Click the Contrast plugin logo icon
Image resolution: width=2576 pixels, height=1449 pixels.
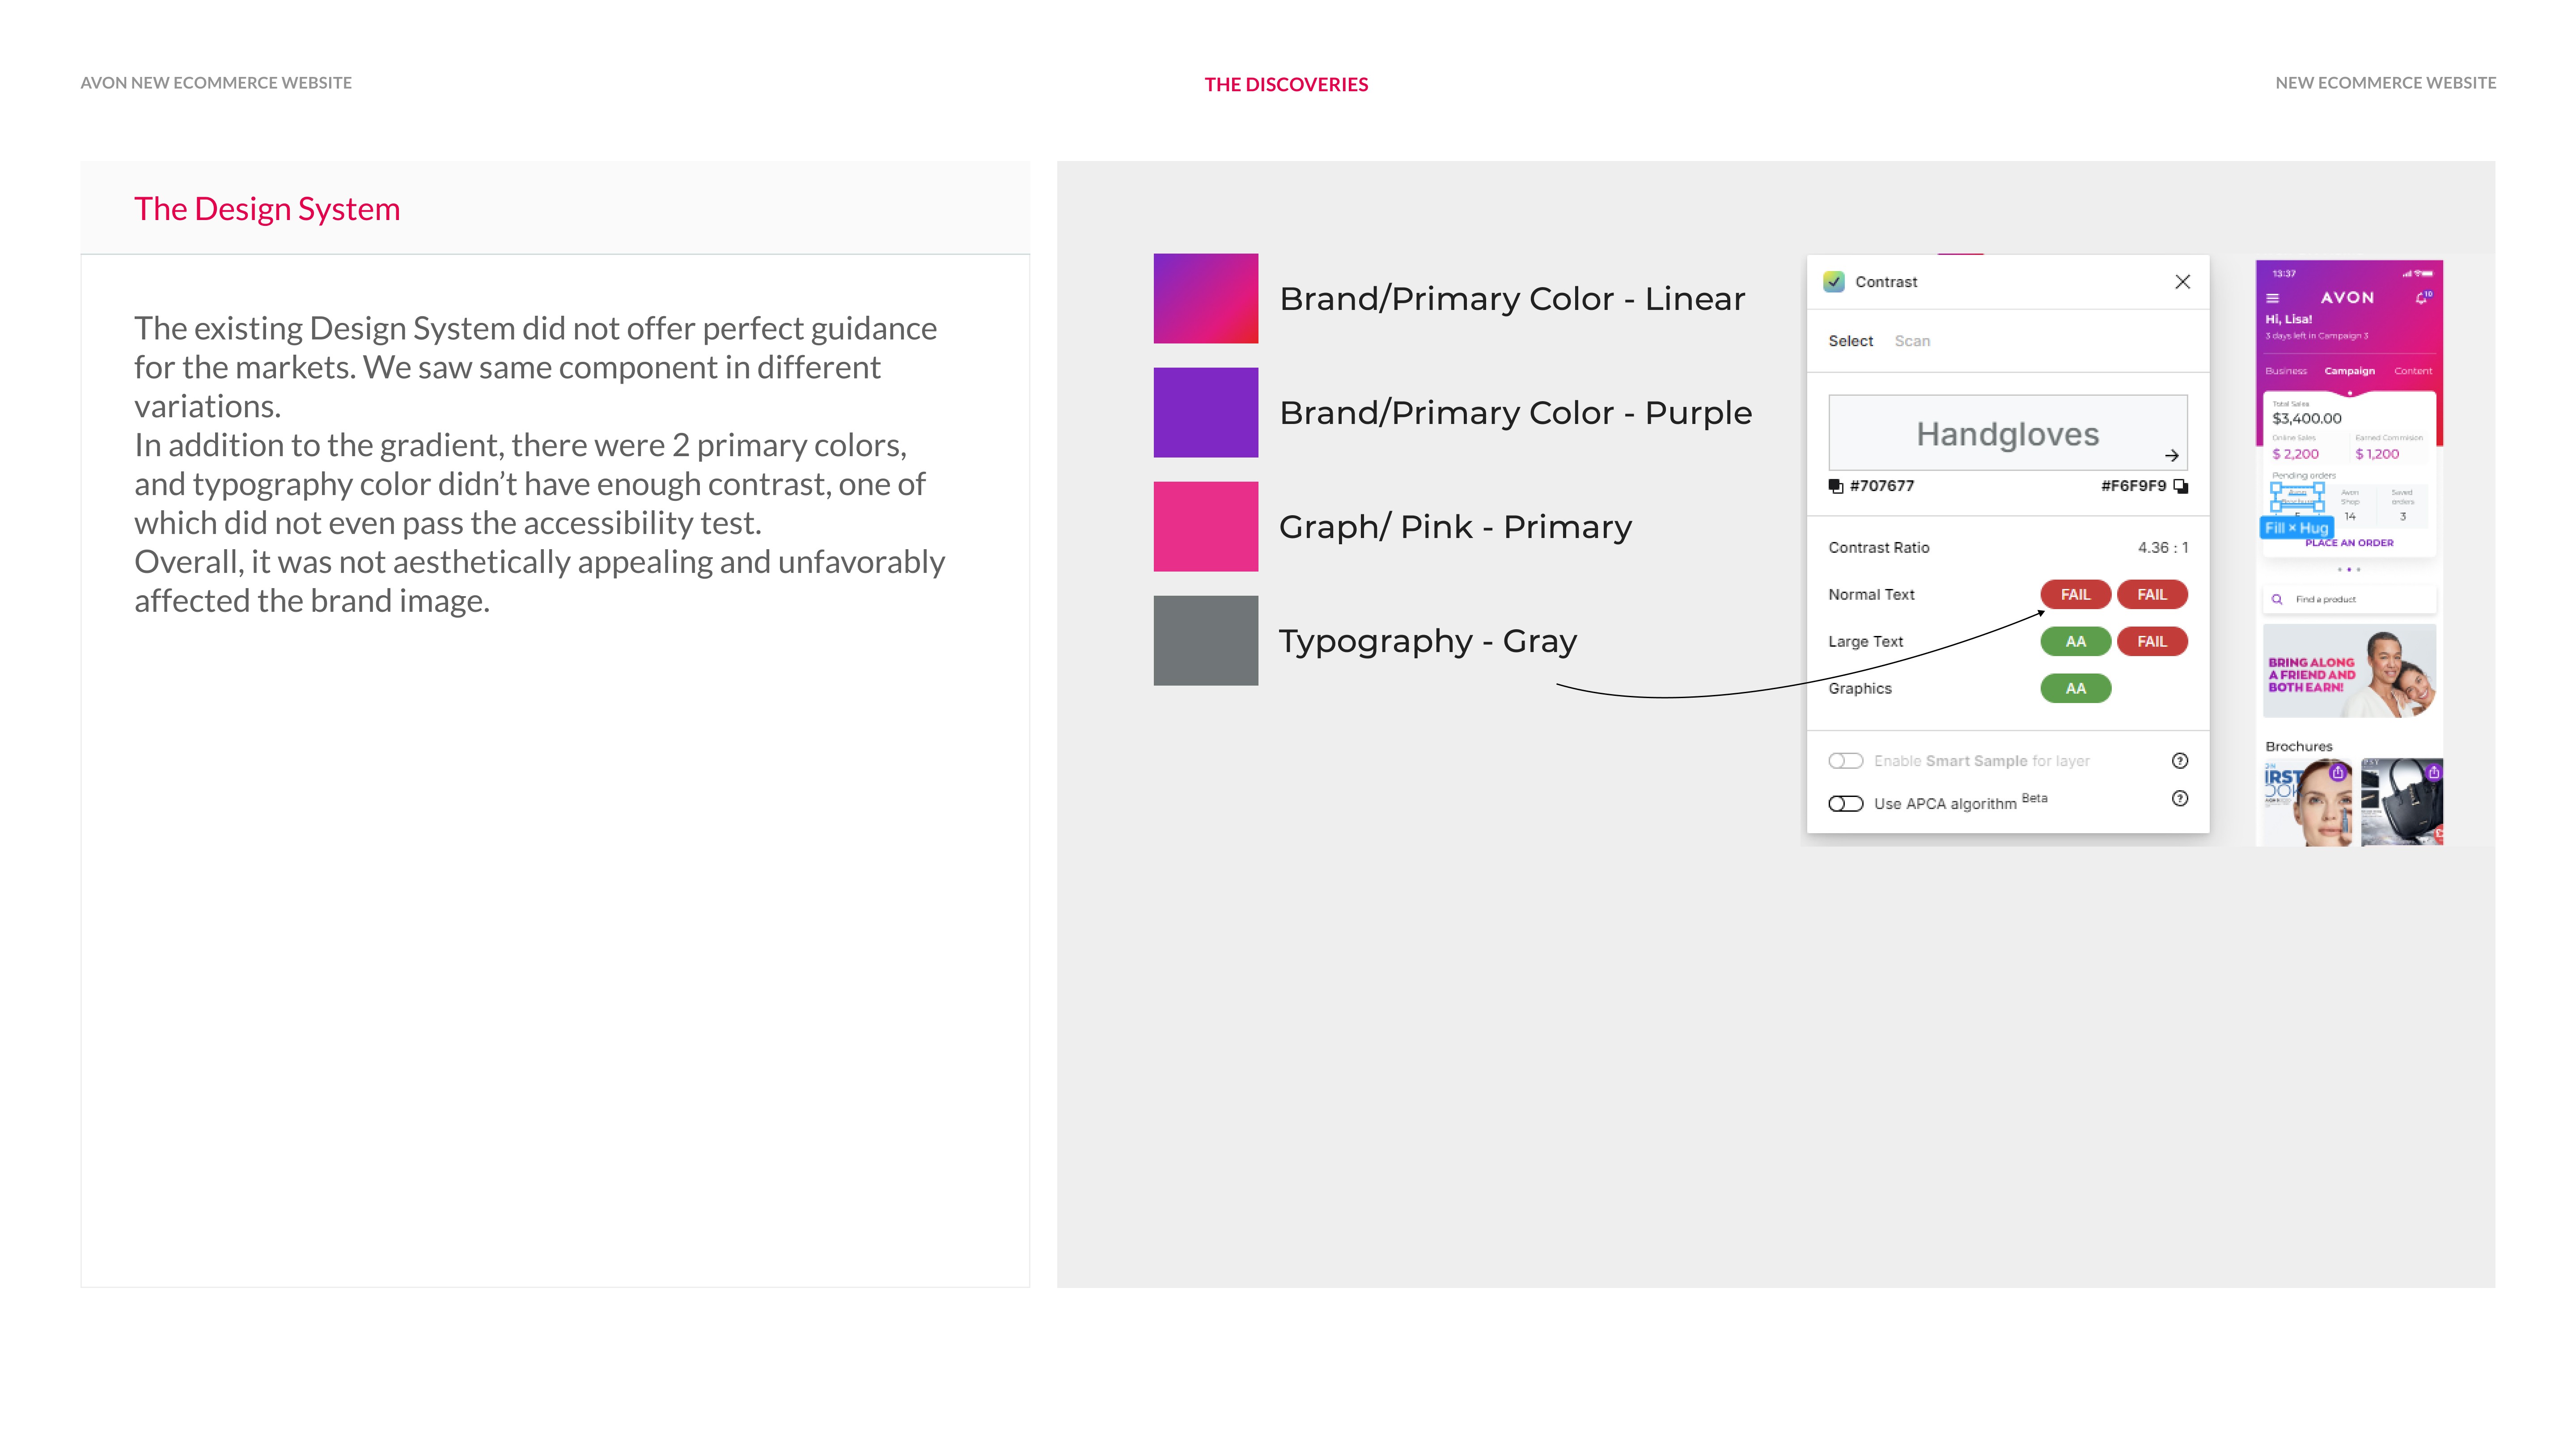pos(1834,282)
